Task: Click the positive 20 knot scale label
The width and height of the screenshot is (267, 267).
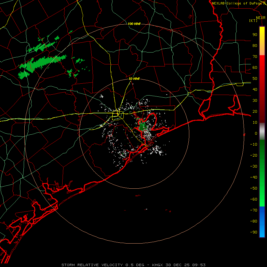Action: pyautogui.click(x=255, y=112)
